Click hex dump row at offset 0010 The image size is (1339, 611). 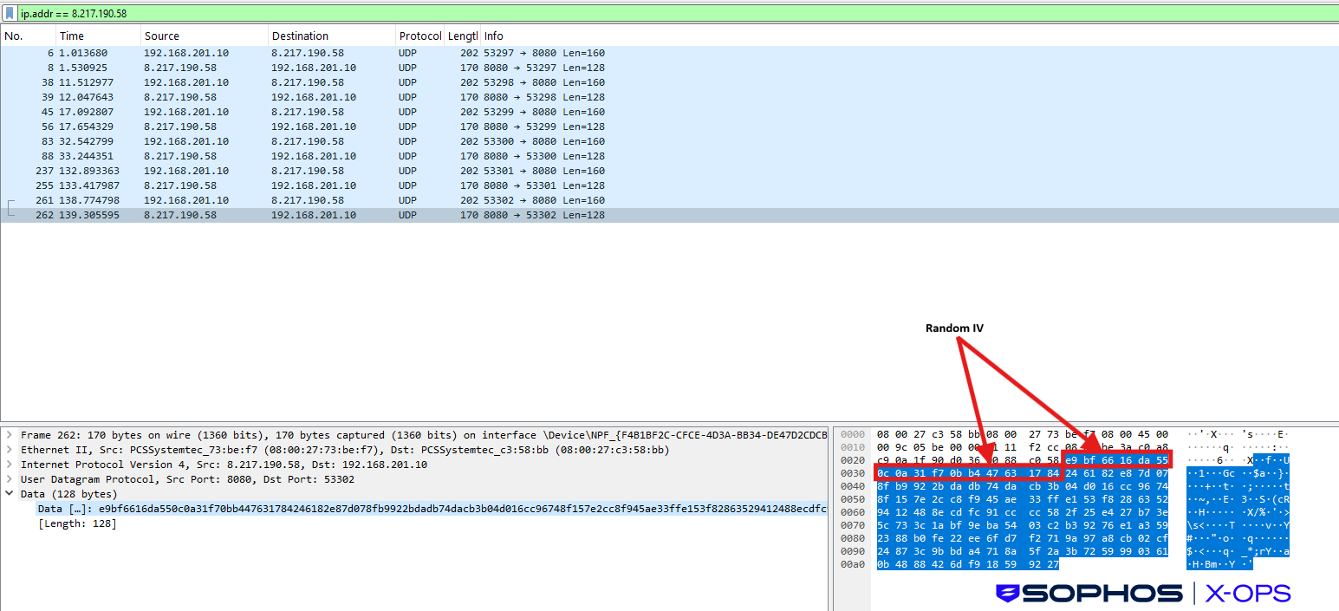(1064, 447)
